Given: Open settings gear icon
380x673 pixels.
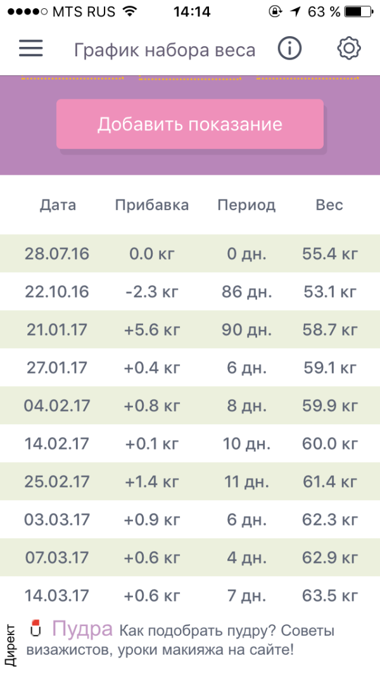Looking at the screenshot, I should pyautogui.click(x=348, y=49).
